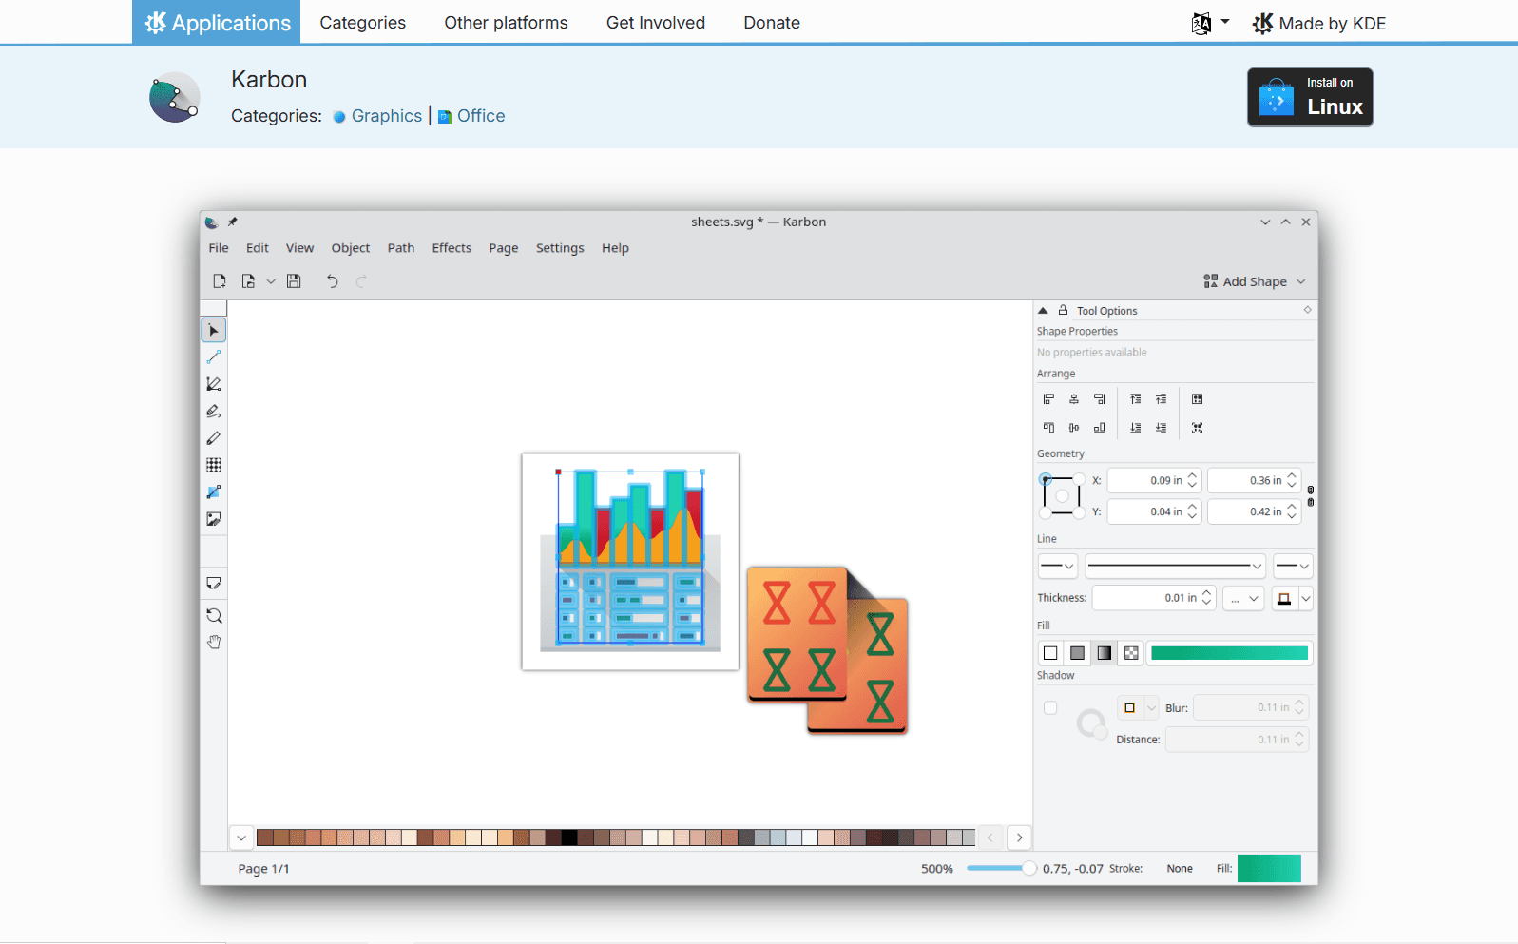The height and width of the screenshot is (944, 1518).
Task: Select the pattern grid tool
Action: pos(213,465)
